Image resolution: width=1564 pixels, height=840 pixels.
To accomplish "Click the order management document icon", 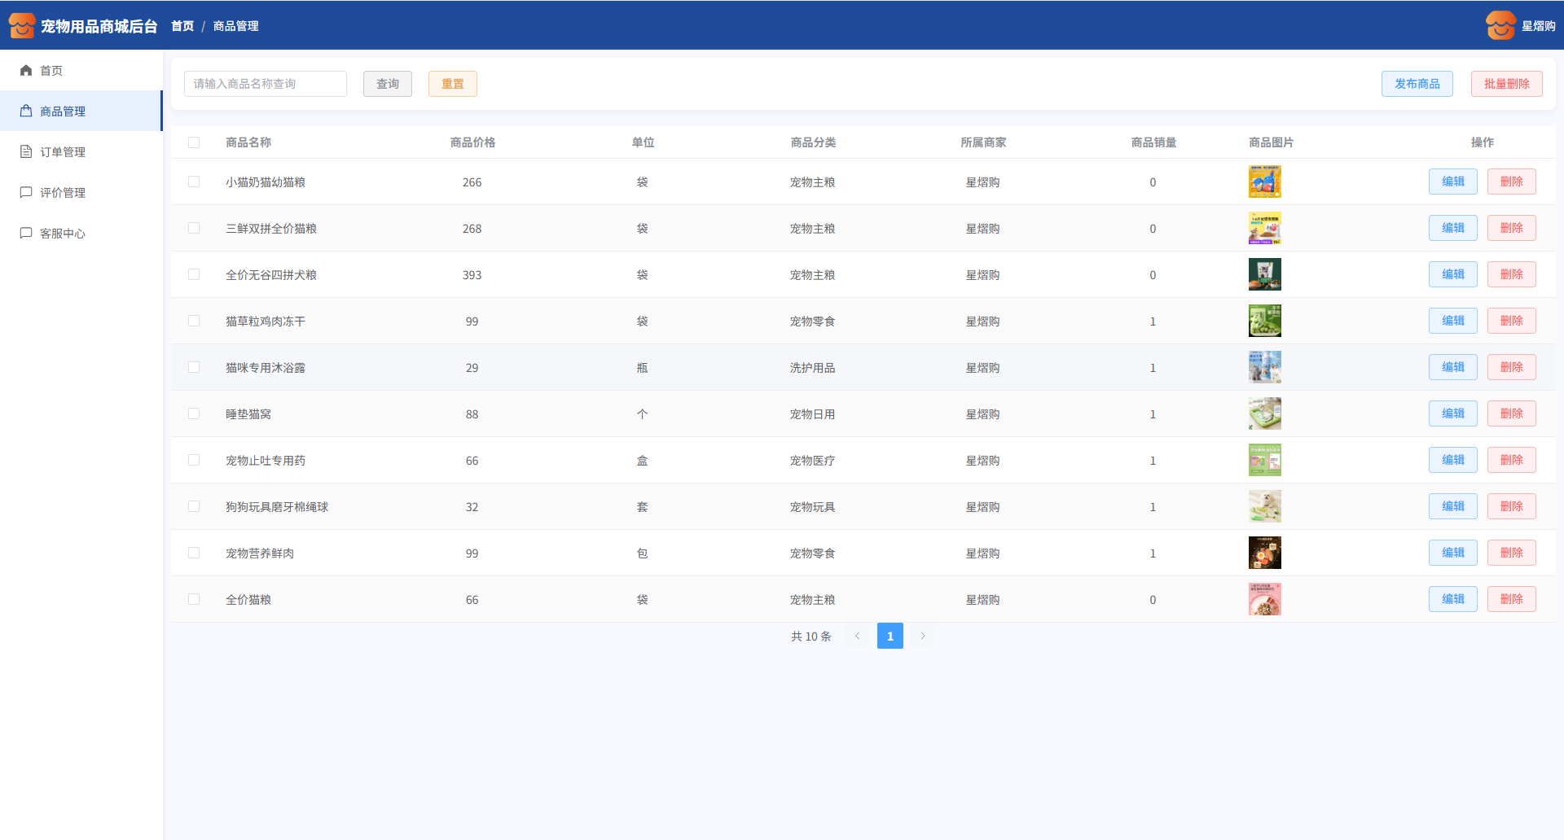I will coord(26,152).
